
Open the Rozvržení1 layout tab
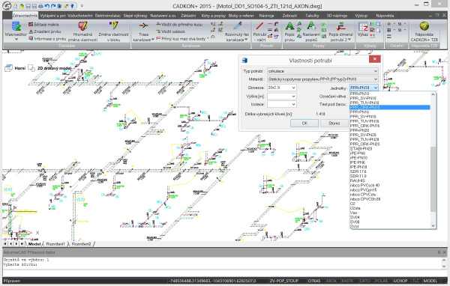[55, 244]
